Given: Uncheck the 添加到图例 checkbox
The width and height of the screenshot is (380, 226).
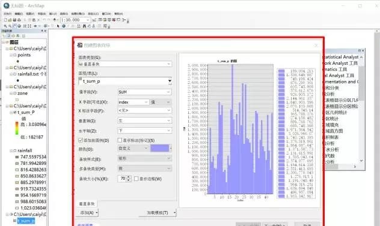Looking at the screenshot, I should 81,140.
